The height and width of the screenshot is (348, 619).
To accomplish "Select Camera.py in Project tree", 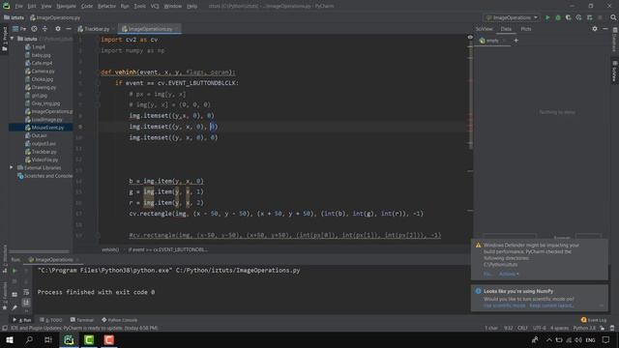I will pyautogui.click(x=43, y=71).
